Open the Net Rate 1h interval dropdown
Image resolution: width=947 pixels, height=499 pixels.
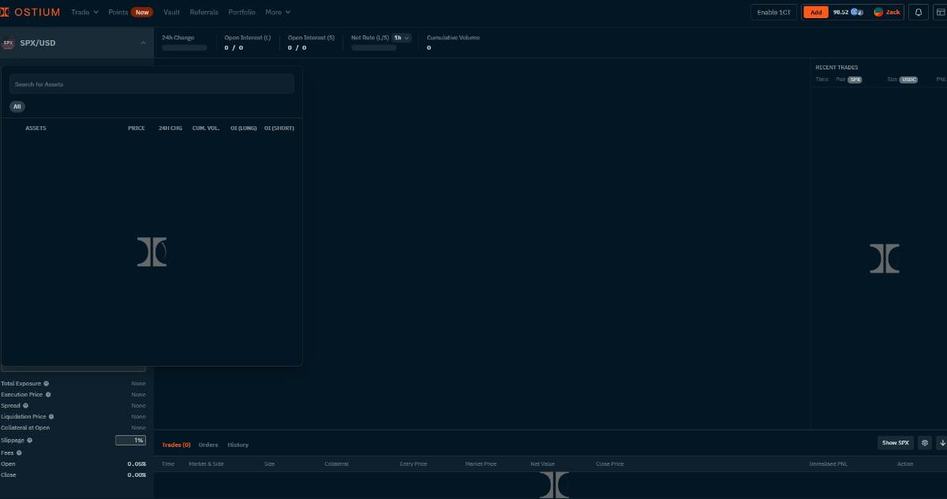(402, 38)
